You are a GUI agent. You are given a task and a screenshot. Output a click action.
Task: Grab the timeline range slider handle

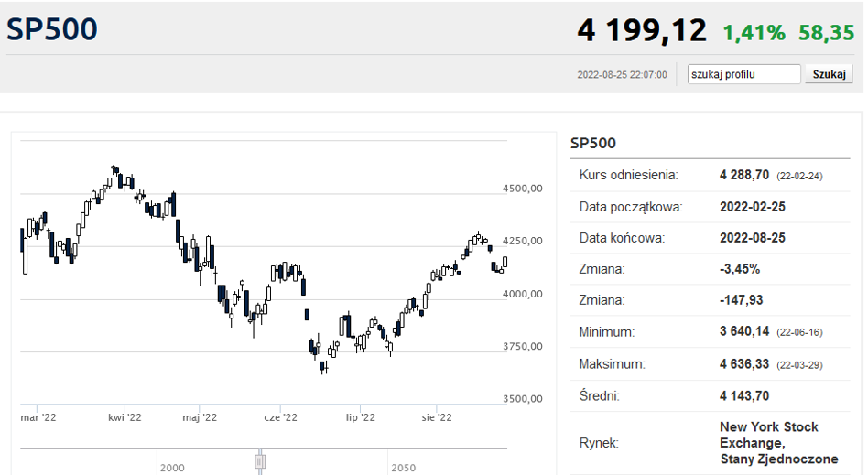tap(260, 461)
